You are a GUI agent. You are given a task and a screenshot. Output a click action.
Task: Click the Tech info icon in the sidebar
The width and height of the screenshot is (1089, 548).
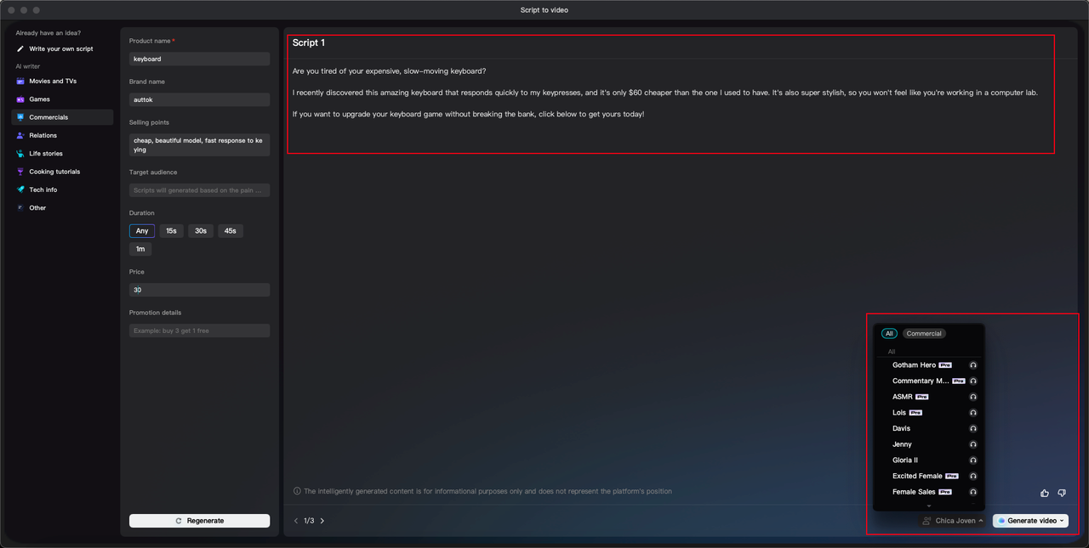(x=20, y=189)
